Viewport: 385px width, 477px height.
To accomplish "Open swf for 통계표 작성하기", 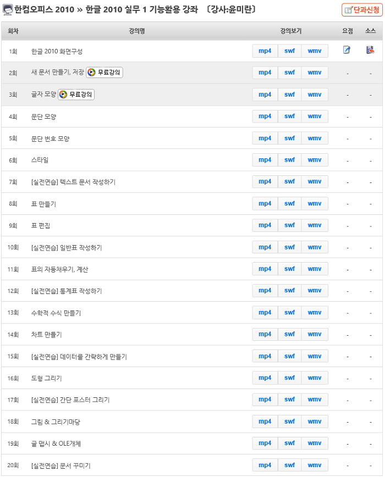I will coord(289,291).
